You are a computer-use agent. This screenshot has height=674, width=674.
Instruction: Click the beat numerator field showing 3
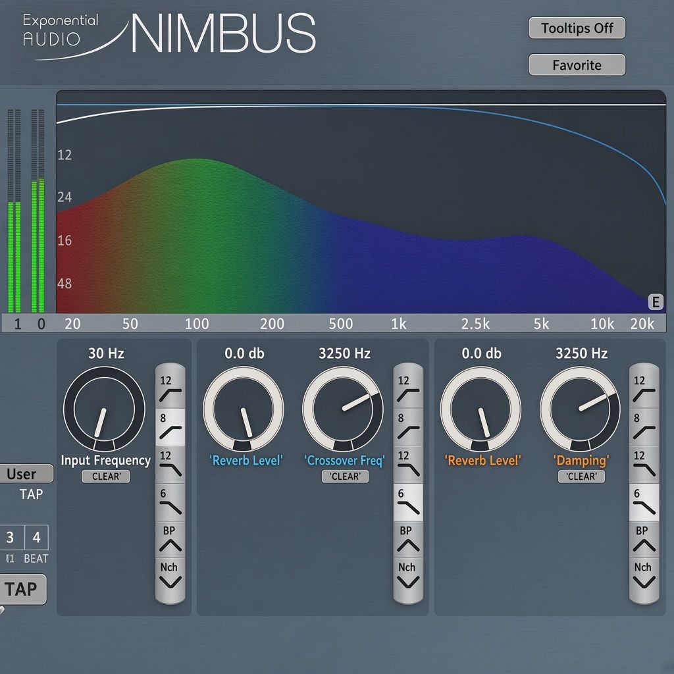[x=11, y=537]
